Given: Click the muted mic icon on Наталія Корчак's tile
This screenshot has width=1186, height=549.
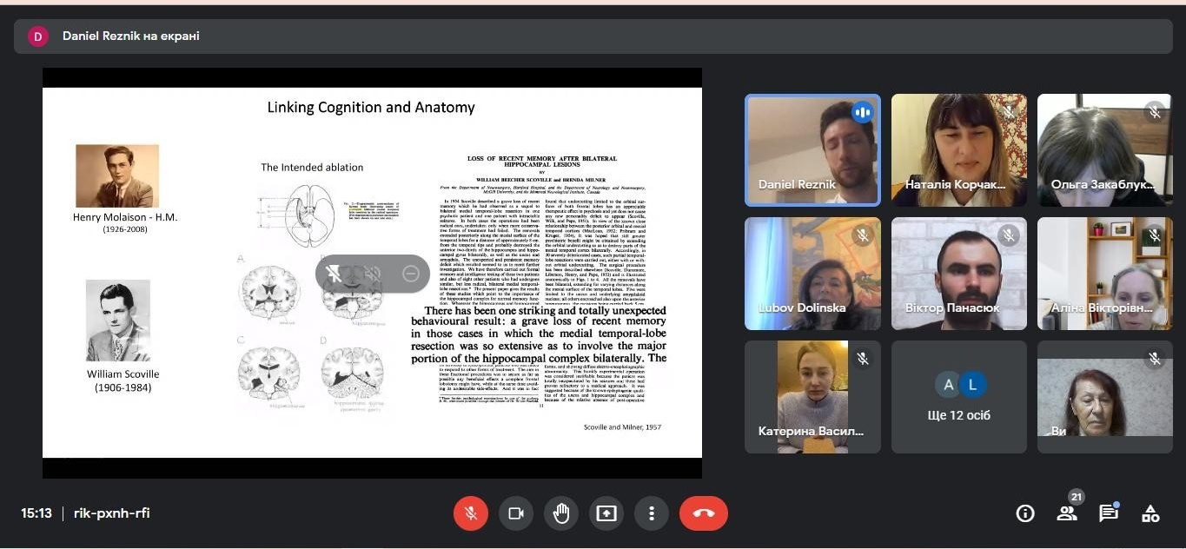Looking at the screenshot, I should (1008, 112).
